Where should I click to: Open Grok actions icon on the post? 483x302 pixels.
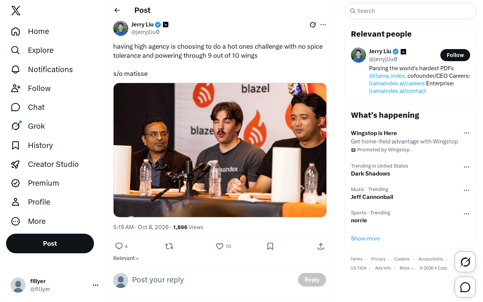[313, 25]
